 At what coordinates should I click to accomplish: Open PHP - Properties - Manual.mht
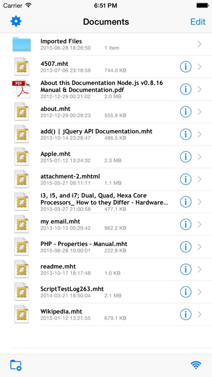click(106, 247)
